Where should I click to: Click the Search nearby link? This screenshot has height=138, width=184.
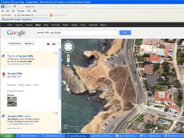(25, 85)
